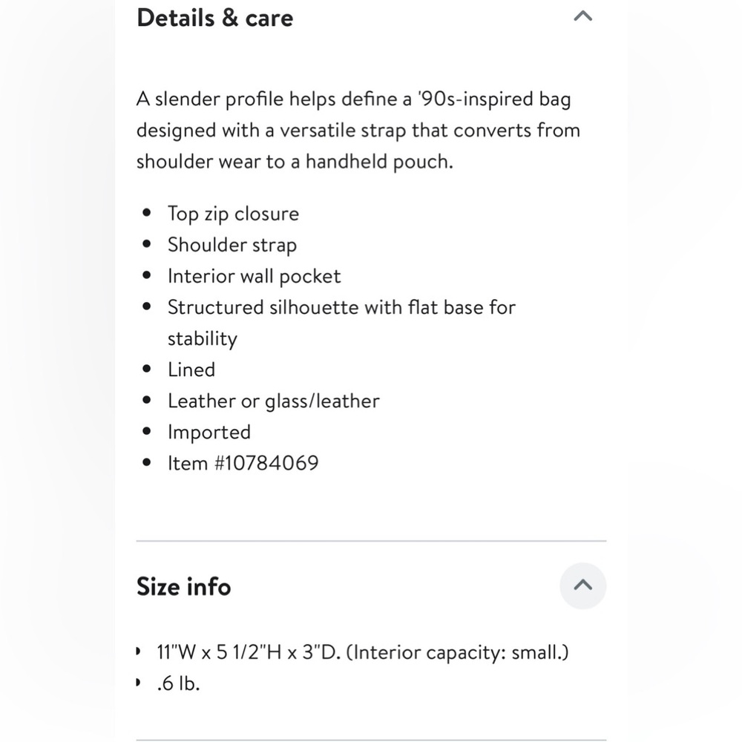The image size is (742, 742).
Task: Click the Shoulder strap list item
Action: [x=232, y=245]
